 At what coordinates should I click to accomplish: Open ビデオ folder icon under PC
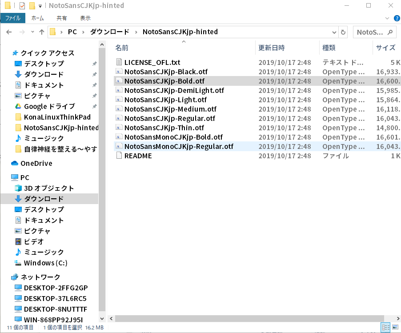[18, 241]
